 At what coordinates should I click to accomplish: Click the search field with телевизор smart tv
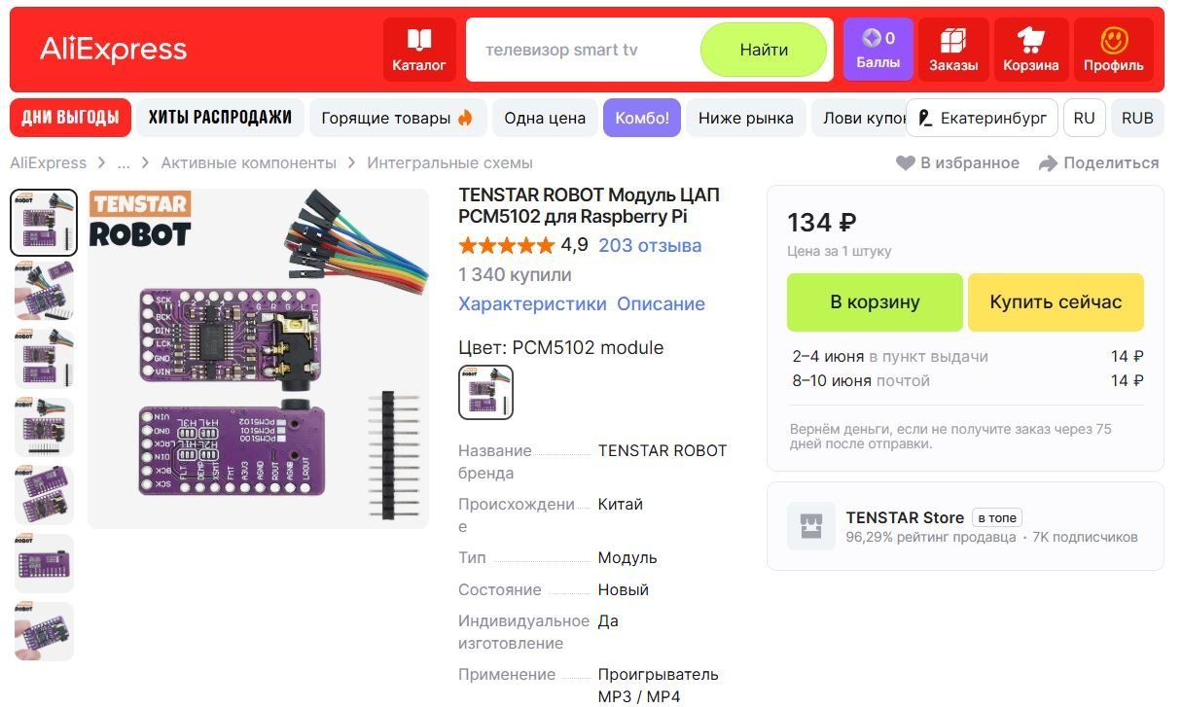pos(584,50)
